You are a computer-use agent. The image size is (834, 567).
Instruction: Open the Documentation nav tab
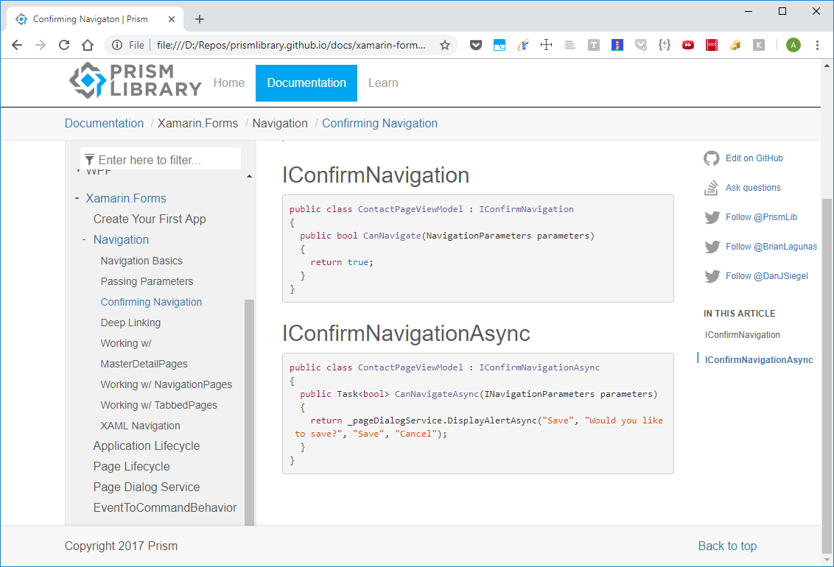pyautogui.click(x=306, y=83)
